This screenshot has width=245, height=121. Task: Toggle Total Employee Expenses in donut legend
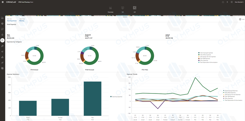tap(205, 53)
